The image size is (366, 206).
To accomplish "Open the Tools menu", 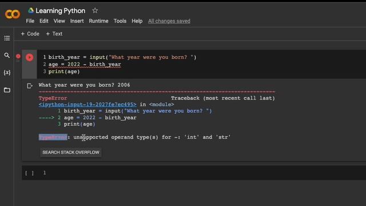I will pos(120,21).
